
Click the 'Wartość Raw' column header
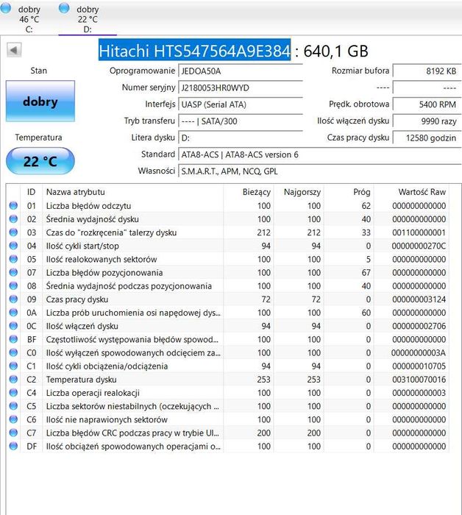(x=411, y=192)
